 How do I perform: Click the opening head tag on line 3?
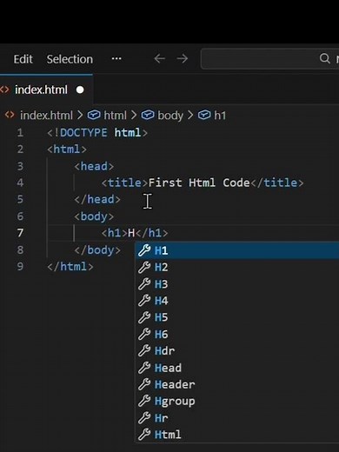[94, 166]
